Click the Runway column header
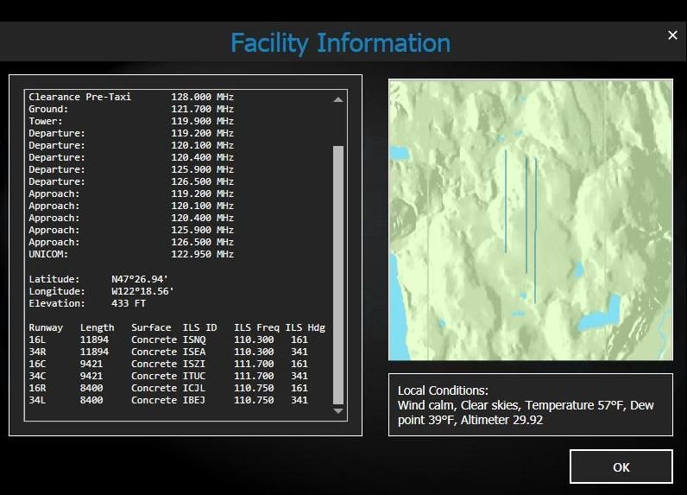This screenshot has height=495, width=687. click(46, 328)
